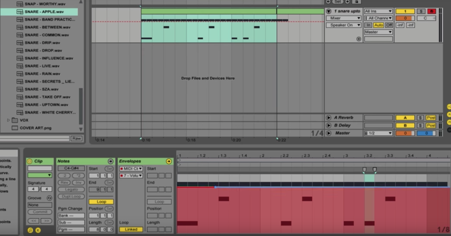Screen dimensions: 451x236
Task: Enable the Loop switch in Notes panel
Action: pos(100,201)
